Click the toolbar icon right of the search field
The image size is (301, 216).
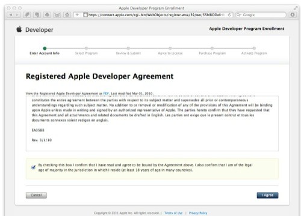pos(293,14)
